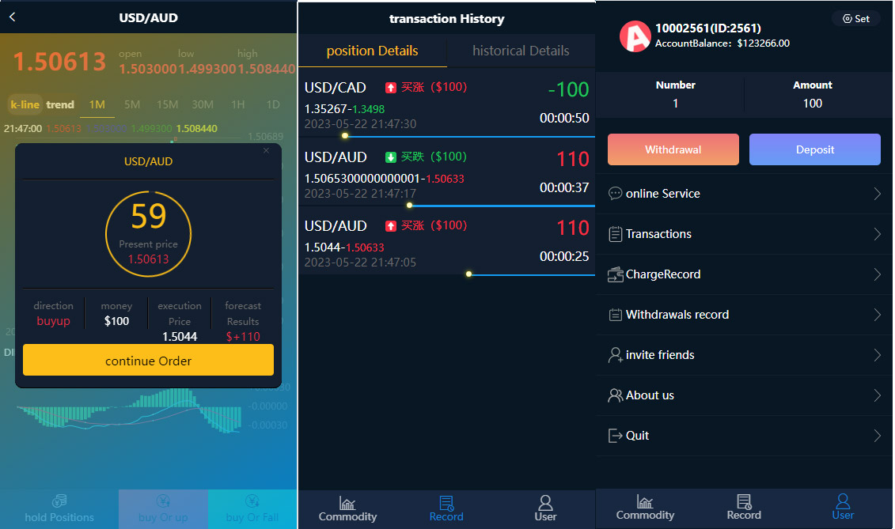
Task: Expand About us chevron
Action: click(x=878, y=395)
